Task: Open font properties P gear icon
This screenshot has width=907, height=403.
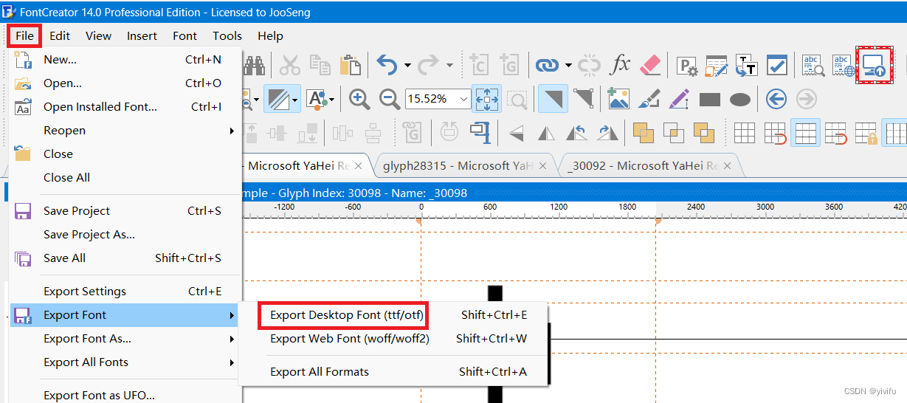Action: (x=687, y=66)
